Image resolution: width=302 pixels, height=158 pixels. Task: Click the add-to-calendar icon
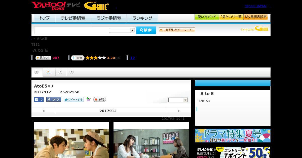click(x=88, y=100)
